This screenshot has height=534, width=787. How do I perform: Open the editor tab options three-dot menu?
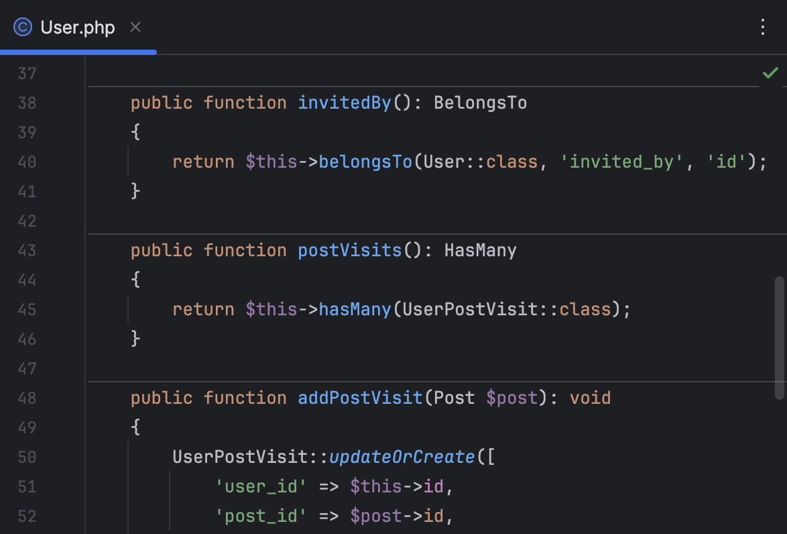click(x=762, y=27)
